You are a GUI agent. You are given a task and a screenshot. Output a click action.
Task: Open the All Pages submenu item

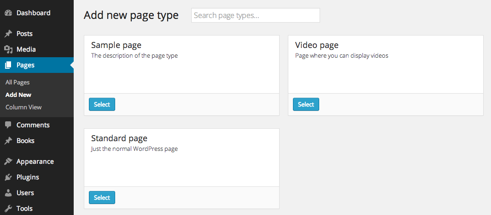18,82
